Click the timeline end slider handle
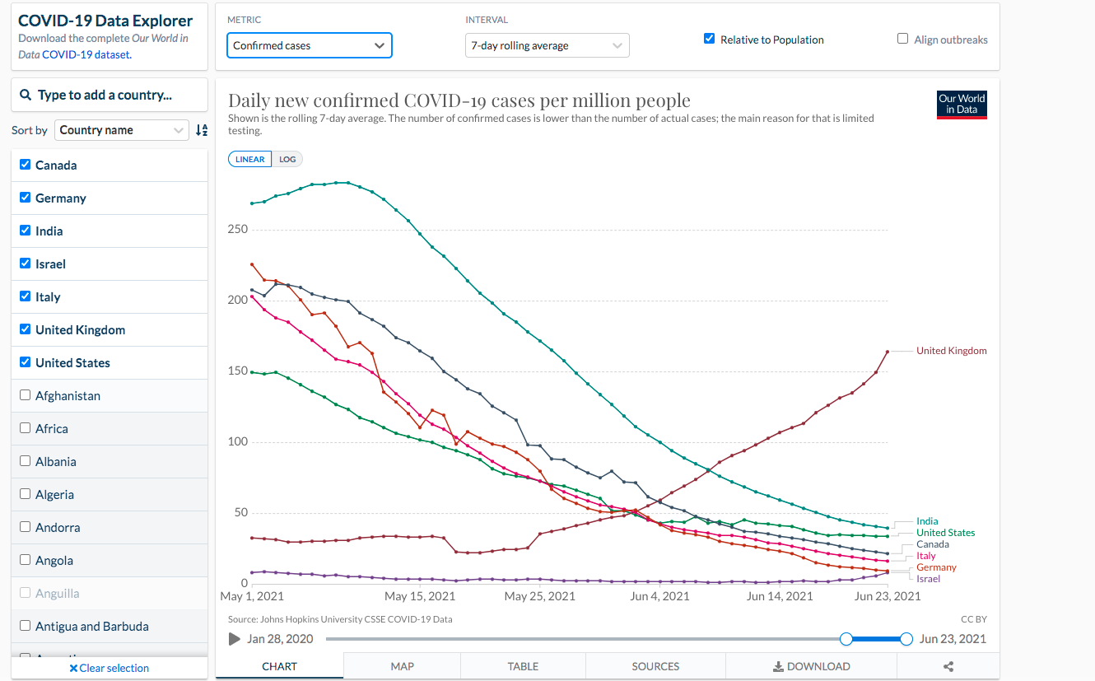The height and width of the screenshot is (681, 1095). coord(906,639)
